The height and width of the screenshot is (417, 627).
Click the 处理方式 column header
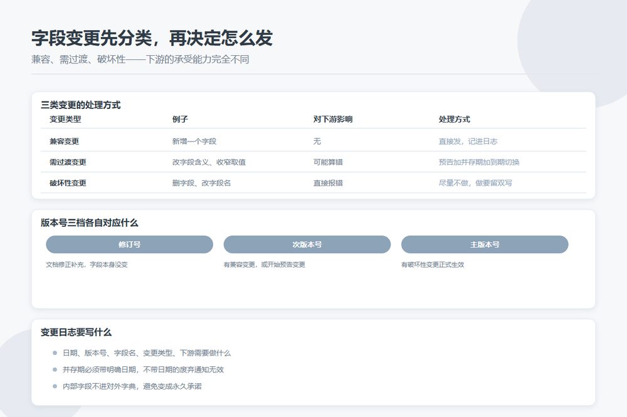pos(454,119)
